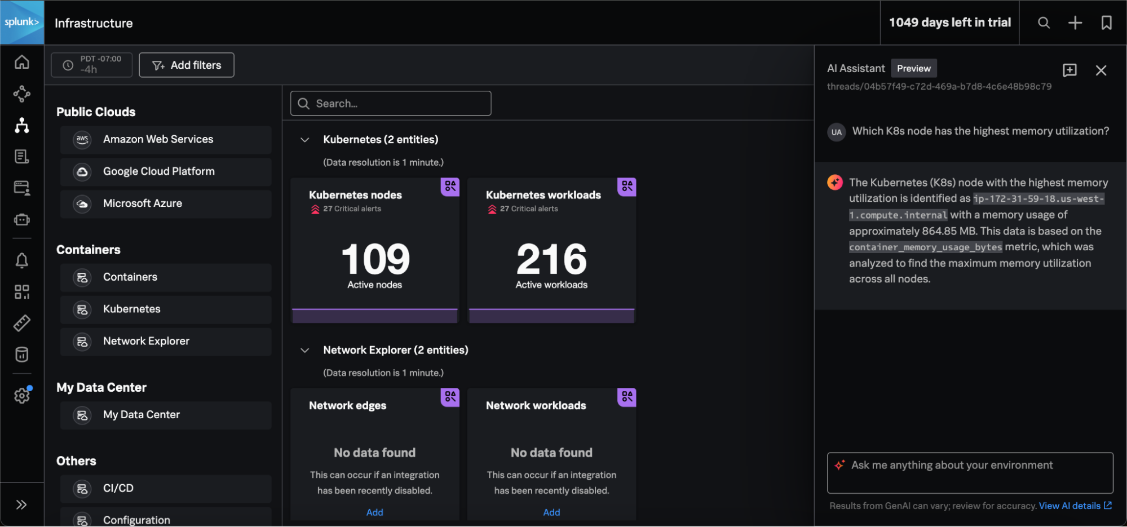
Task: Select the Infrastructure hierarchy sidebar icon
Action: pyautogui.click(x=22, y=125)
